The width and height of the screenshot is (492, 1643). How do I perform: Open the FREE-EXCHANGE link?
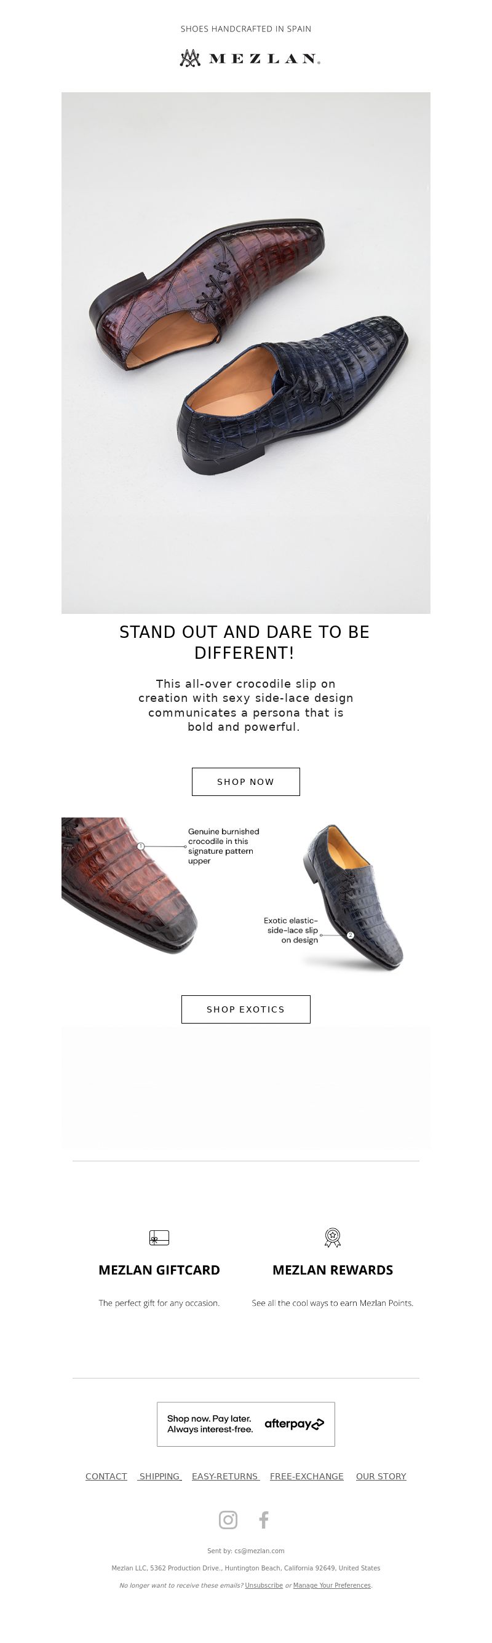tap(306, 1476)
